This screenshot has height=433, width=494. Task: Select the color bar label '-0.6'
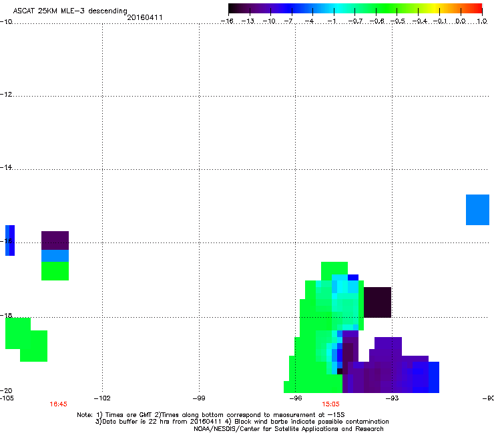pyautogui.click(x=377, y=21)
